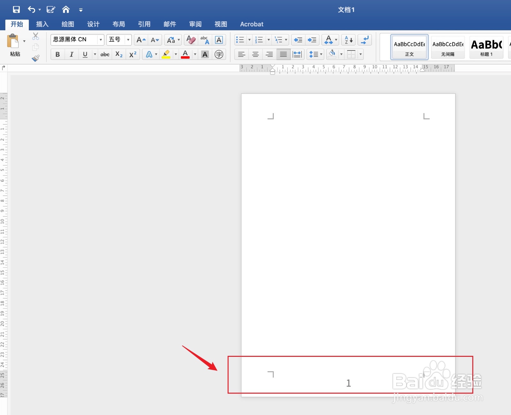Image resolution: width=511 pixels, height=415 pixels.
Task: Open line spacing dropdown
Action: point(316,54)
